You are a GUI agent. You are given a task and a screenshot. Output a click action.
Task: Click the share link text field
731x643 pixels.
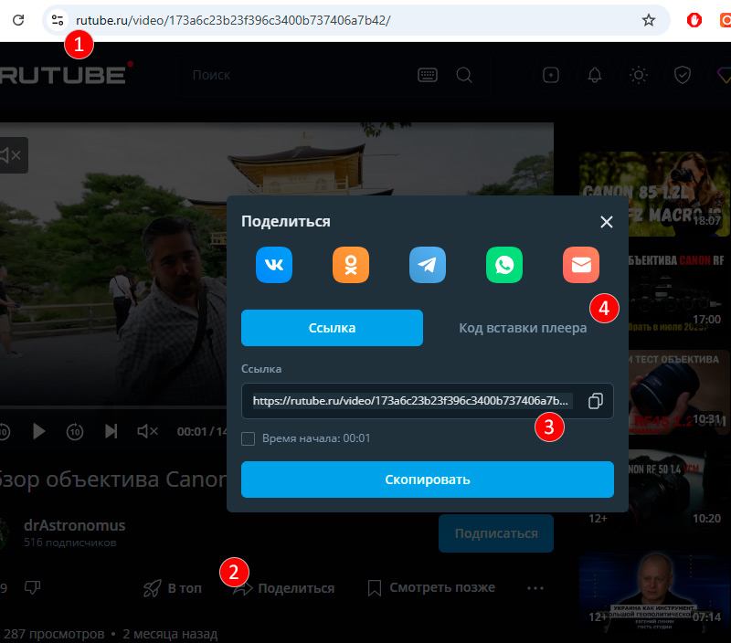[x=411, y=401]
